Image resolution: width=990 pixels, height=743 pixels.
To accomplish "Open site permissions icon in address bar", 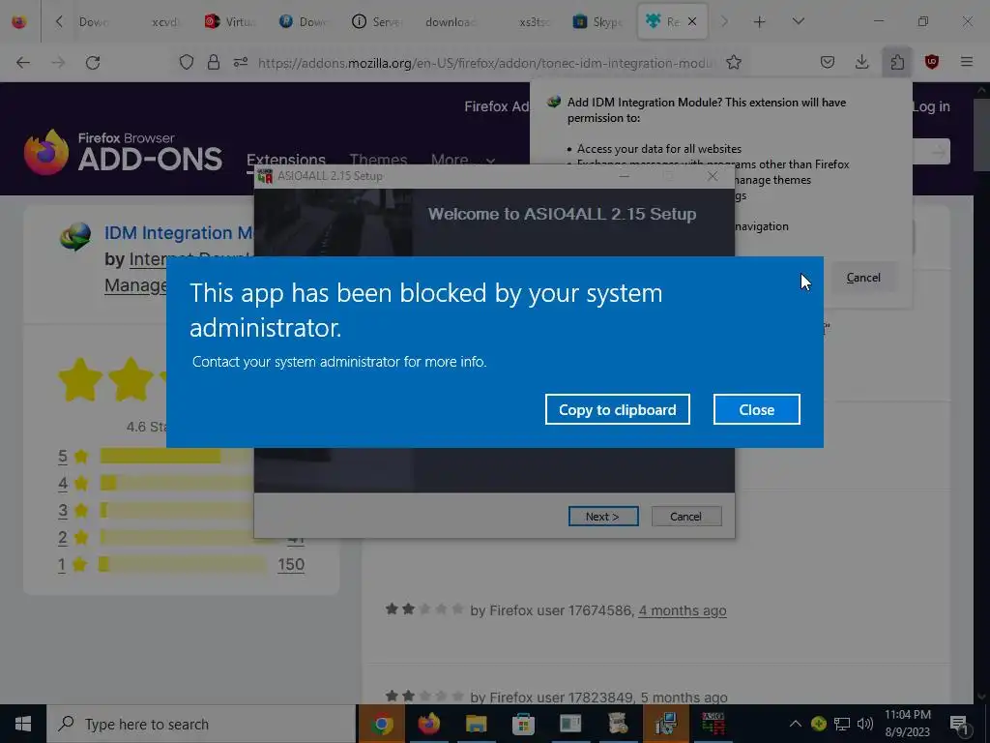I will tap(241, 63).
